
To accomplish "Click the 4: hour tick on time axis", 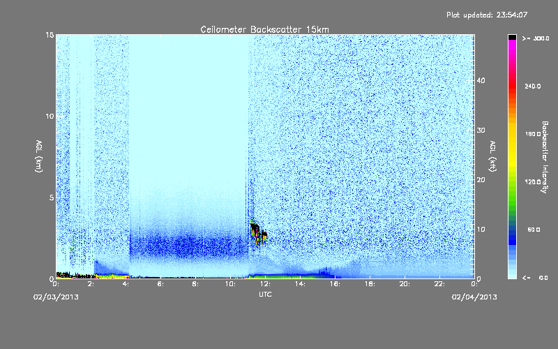I will click(126, 284).
